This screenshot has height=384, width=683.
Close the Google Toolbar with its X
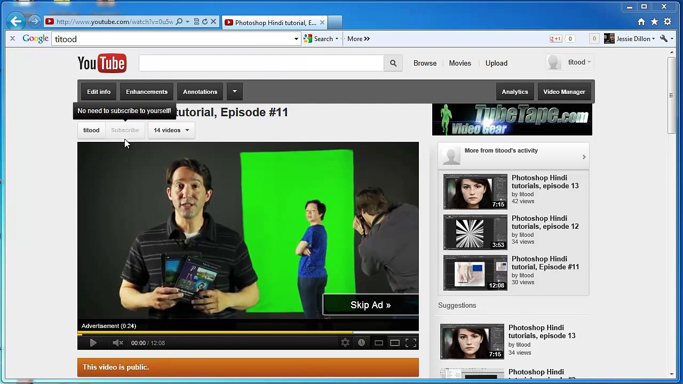12,38
